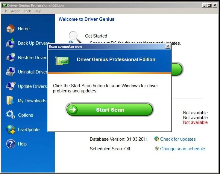Maximize the Driver Genius main window

209,5
